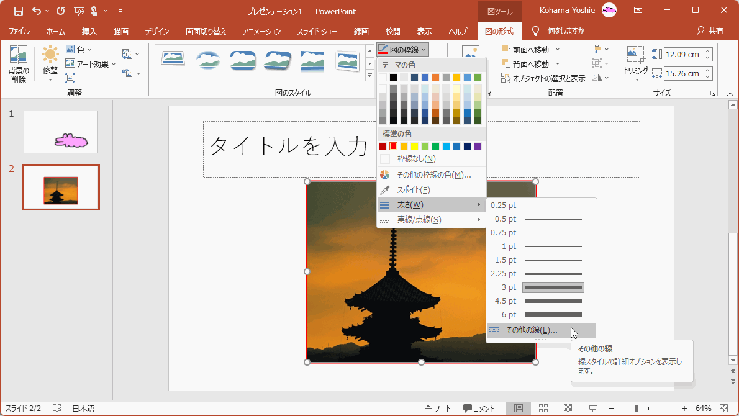739x416 pixels.
Task: Start slideshow from beginning icon
Action: point(79,11)
